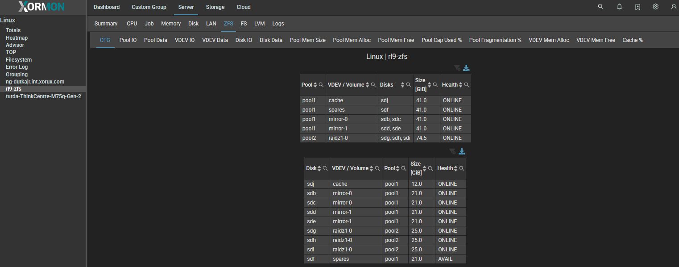The height and width of the screenshot is (267, 679).
Task: Select turda-ThinkCentre-M75q-Gen-2 host
Action: [43, 96]
